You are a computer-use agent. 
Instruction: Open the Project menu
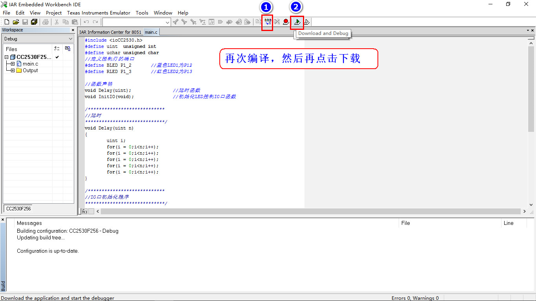pos(53,13)
